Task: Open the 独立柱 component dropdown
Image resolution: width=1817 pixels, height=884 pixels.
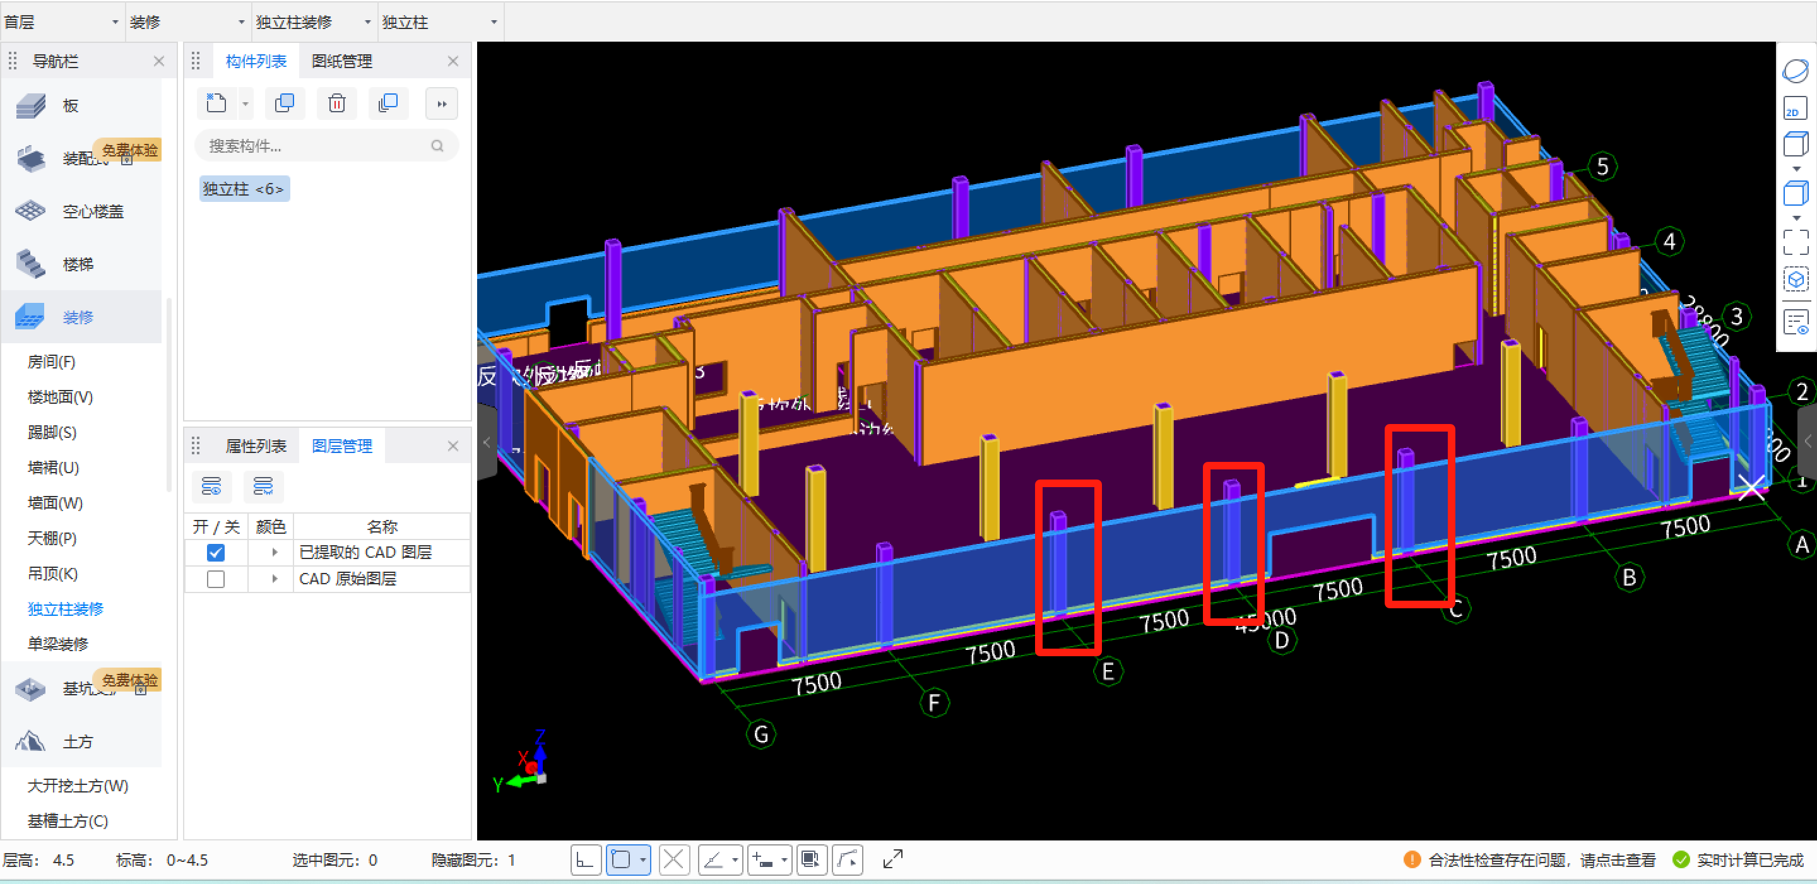Action: pos(440,22)
